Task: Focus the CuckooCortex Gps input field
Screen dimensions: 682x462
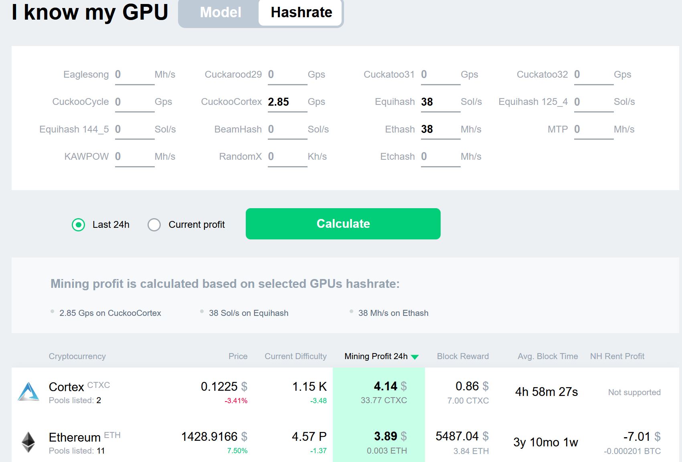Action: [x=287, y=102]
